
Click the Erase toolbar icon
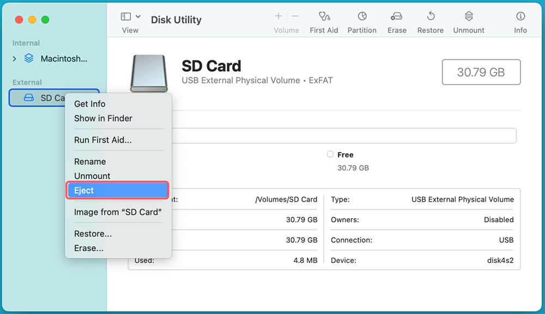click(397, 16)
